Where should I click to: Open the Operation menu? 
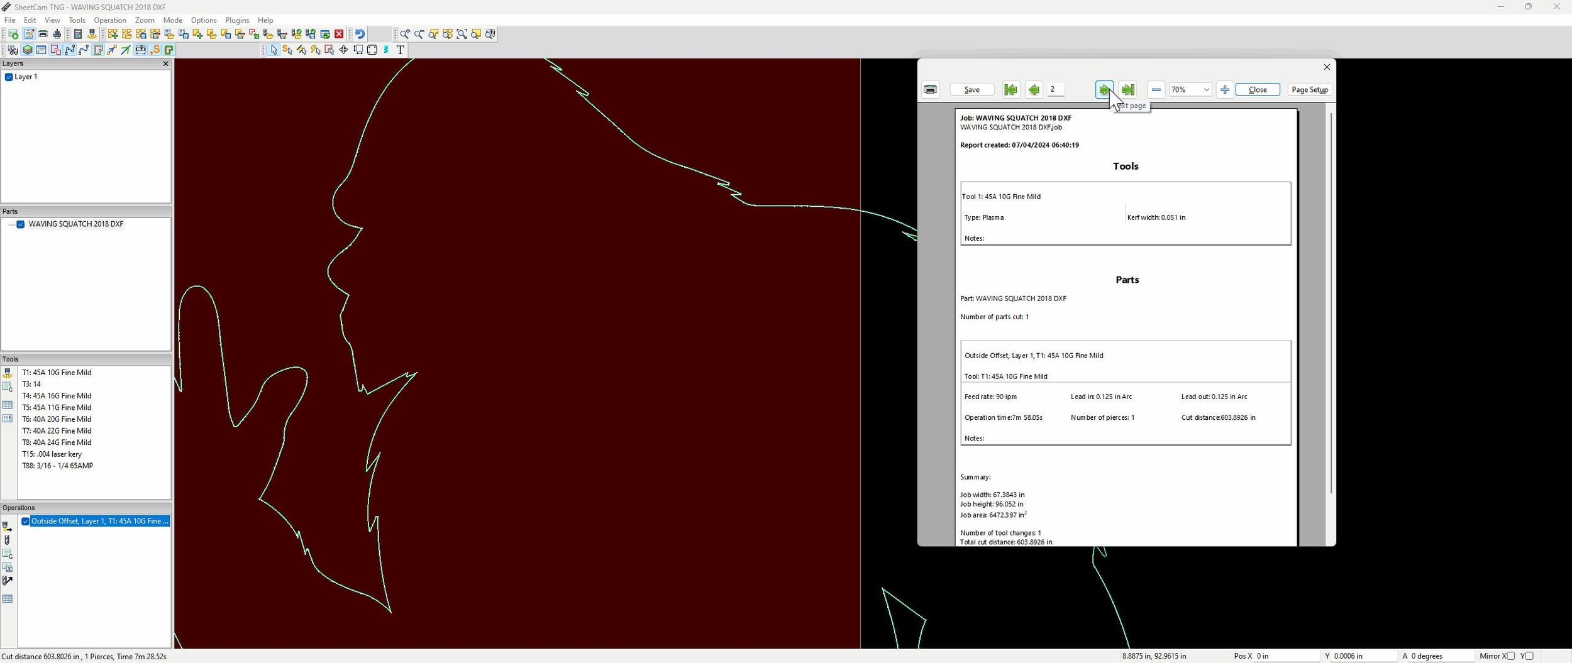pyautogui.click(x=110, y=20)
